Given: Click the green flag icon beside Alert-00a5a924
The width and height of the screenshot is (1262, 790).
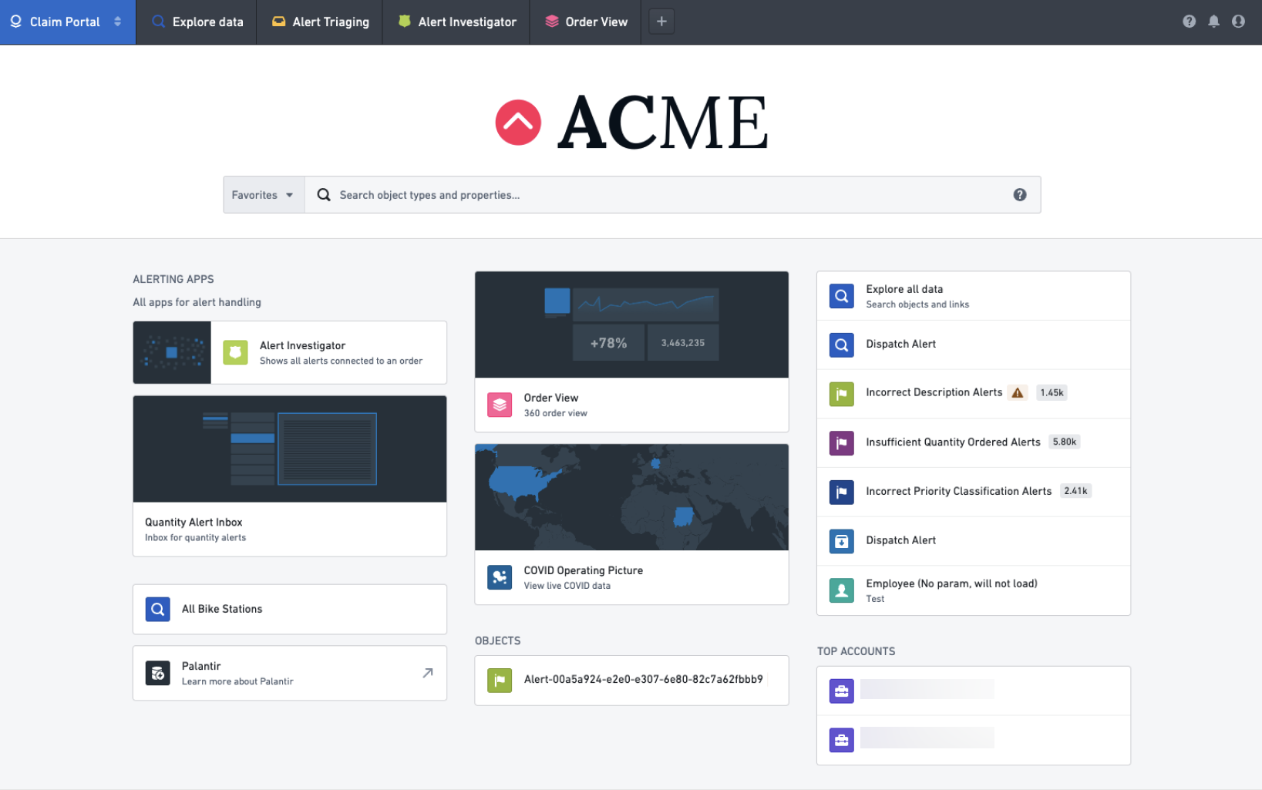Looking at the screenshot, I should pos(500,680).
